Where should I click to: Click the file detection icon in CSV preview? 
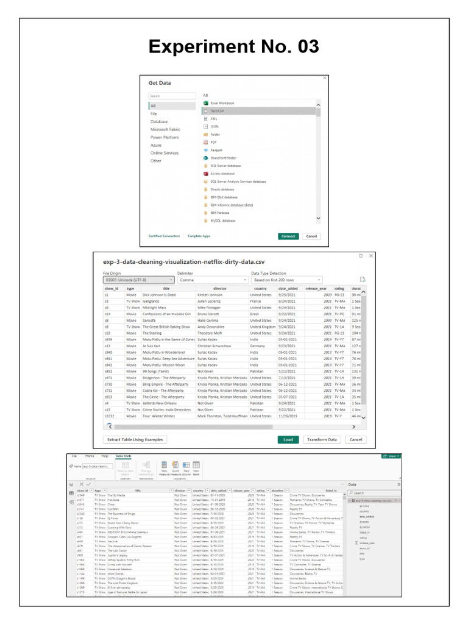point(363,279)
